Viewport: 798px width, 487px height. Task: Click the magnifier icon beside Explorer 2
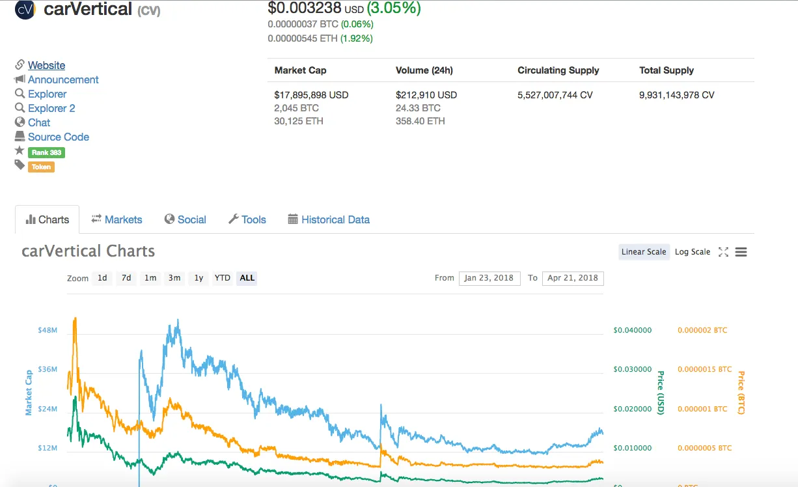20,108
